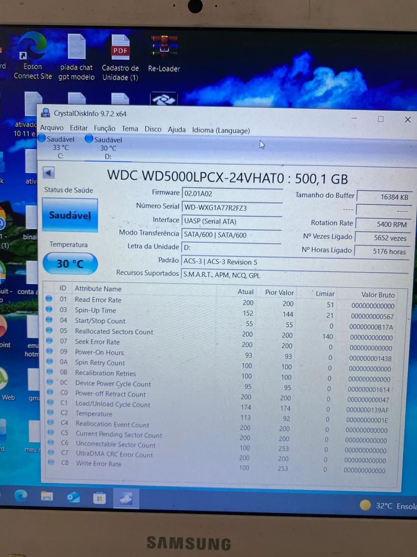Click the Rotation Rate value 5400 RPM
Image resolution: width=417 pixels, height=557 pixels.
pyautogui.click(x=383, y=224)
